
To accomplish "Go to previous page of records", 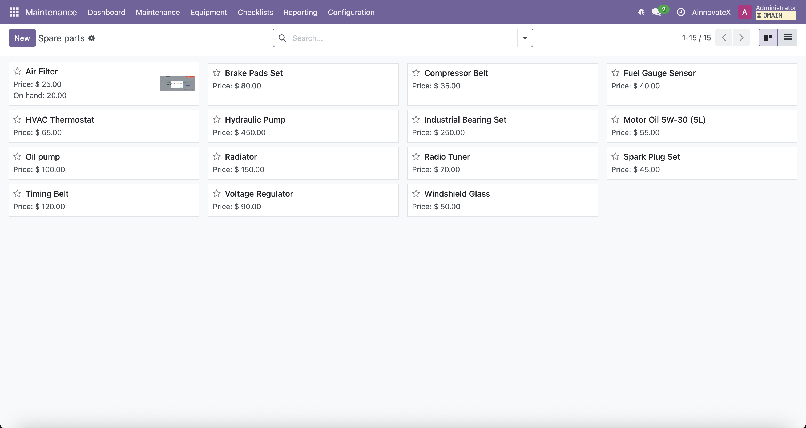I will pyautogui.click(x=724, y=38).
